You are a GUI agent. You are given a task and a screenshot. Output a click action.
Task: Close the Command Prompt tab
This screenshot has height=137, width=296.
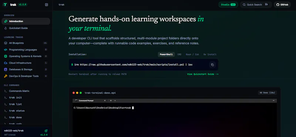click(105, 101)
